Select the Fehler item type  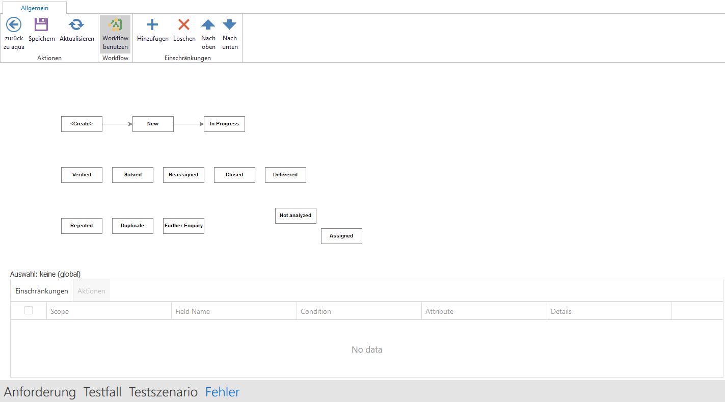(x=222, y=392)
